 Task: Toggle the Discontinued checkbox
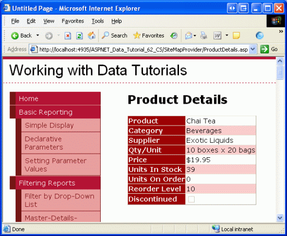(192, 199)
